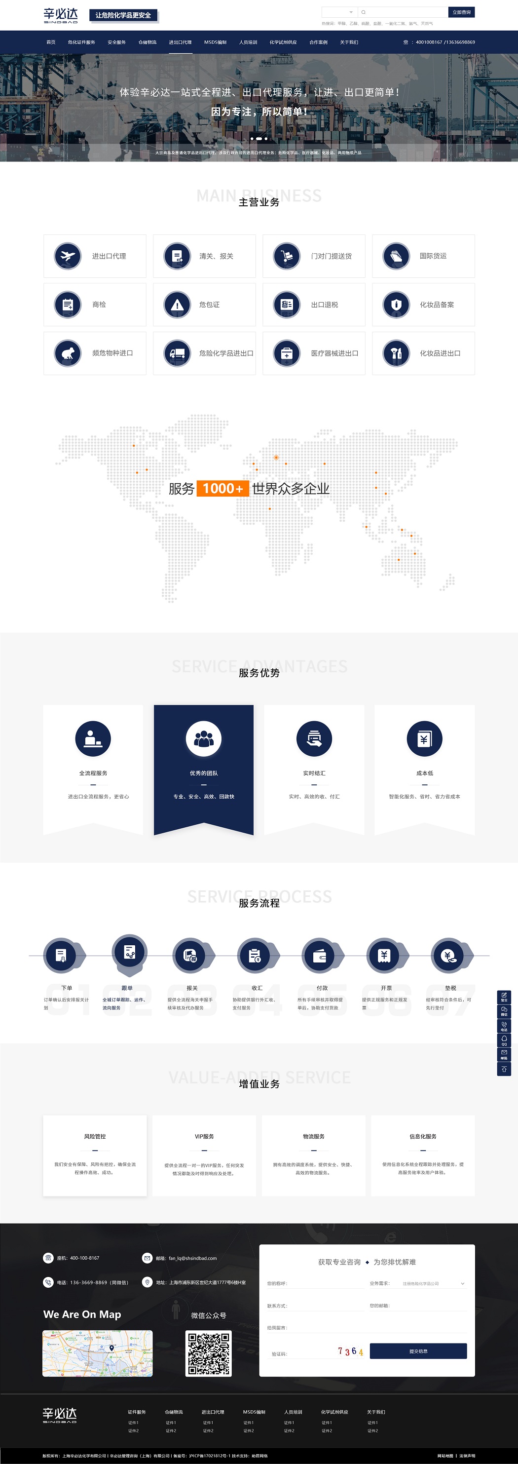Viewport: 518px width, 1464px height.
Task: Open the 人员培训 nav menu
Action: click(248, 42)
